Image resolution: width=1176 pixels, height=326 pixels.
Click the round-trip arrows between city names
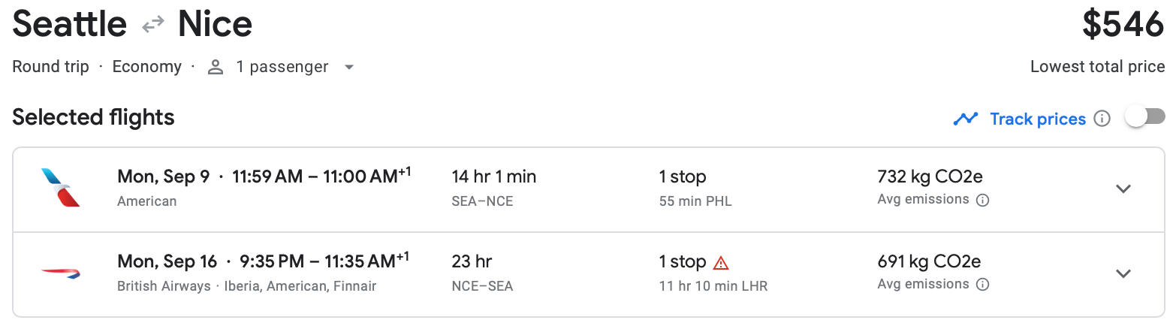(x=153, y=25)
